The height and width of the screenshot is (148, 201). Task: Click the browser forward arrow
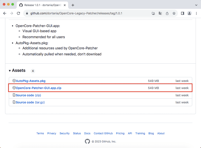12,13
